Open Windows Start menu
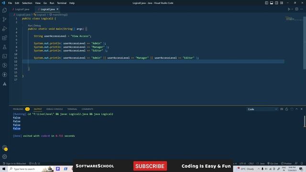 pos(4,169)
